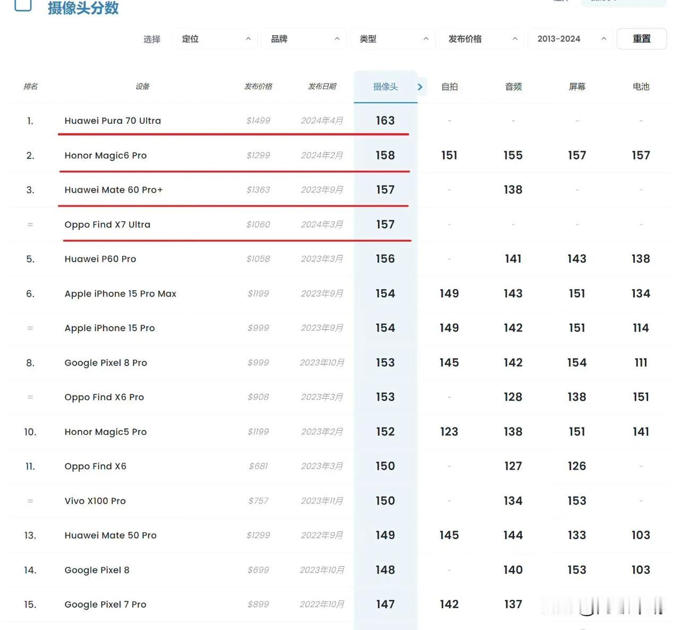Click release date 2023年11月 for Vivo X100 Pro
This screenshot has width=680, height=630.
[x=322, y=501]
